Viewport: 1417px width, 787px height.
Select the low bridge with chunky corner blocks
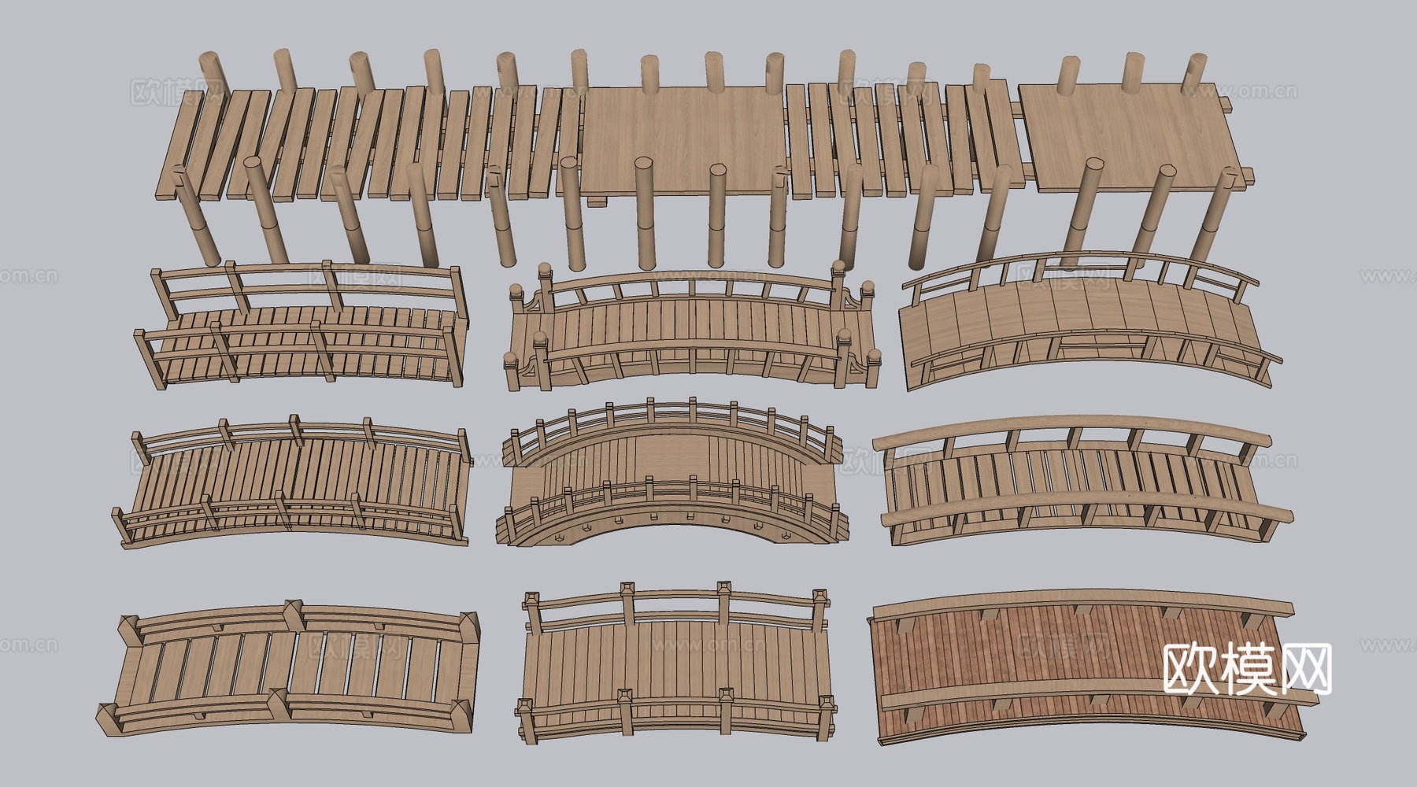288,668
